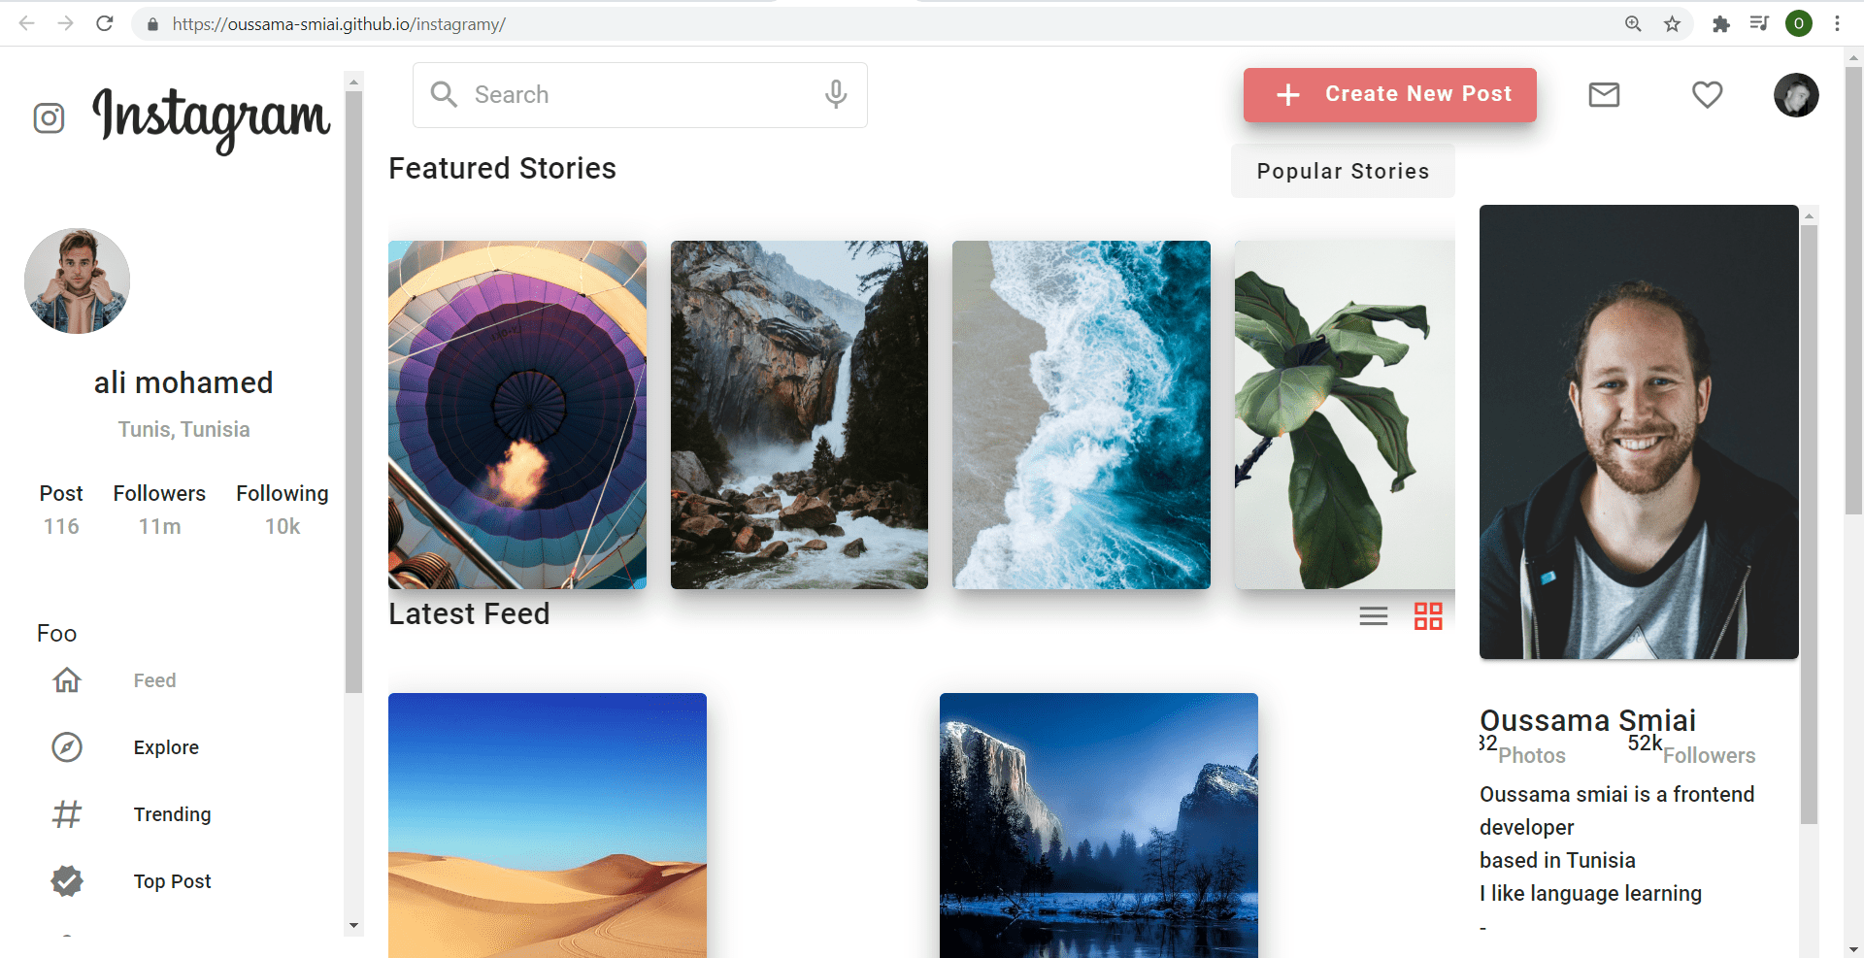Image resolution: width=1864 pixels, height=958 pixels.
Task: Toggle Popular Stories filter
Action: (x=1342, y=171)
